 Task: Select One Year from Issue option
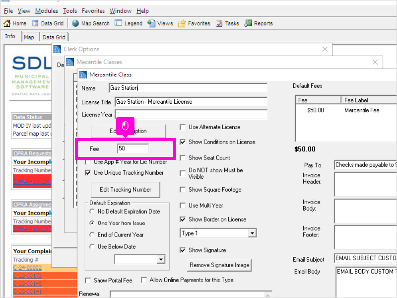[x=92, y=223]
